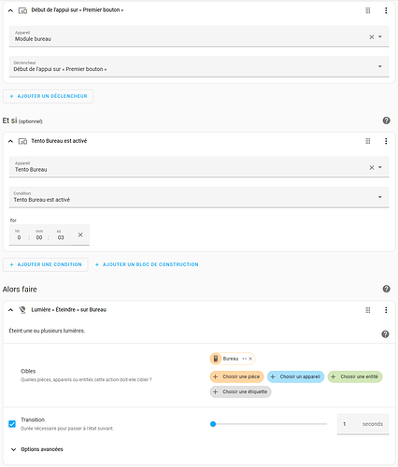Screen dimensions: 398x467
Task: Click the Transition duration slider handle
Action: coord(213,424)
